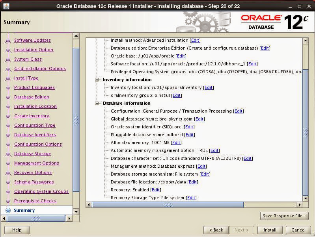Edit the Oracle base path
This screenshot has width=315, height=237.
(181, 56)
